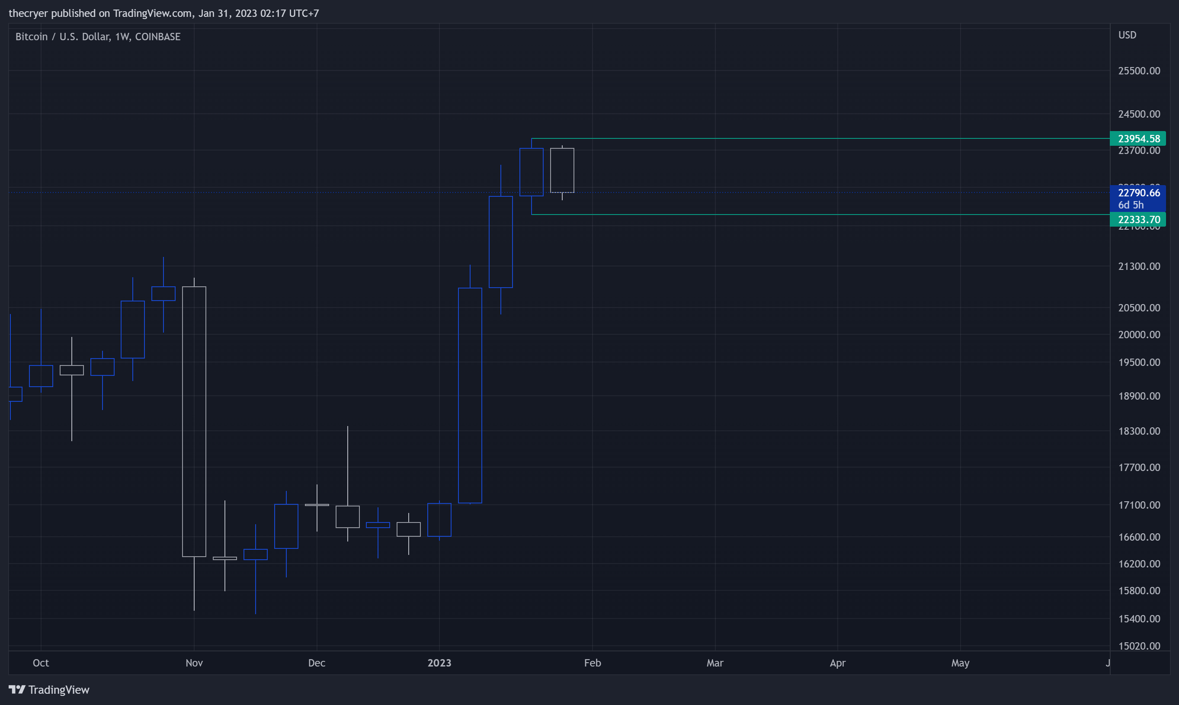Screen dimensions: 1179x705
Task: Click the 20500.00 price axis label
Action: click(x=1139, y=308)
